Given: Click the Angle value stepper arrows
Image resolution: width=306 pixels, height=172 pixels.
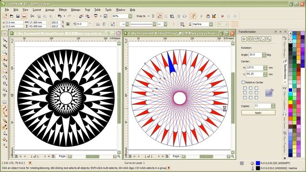Looking at the screenshot, I should tap(264, 55).
